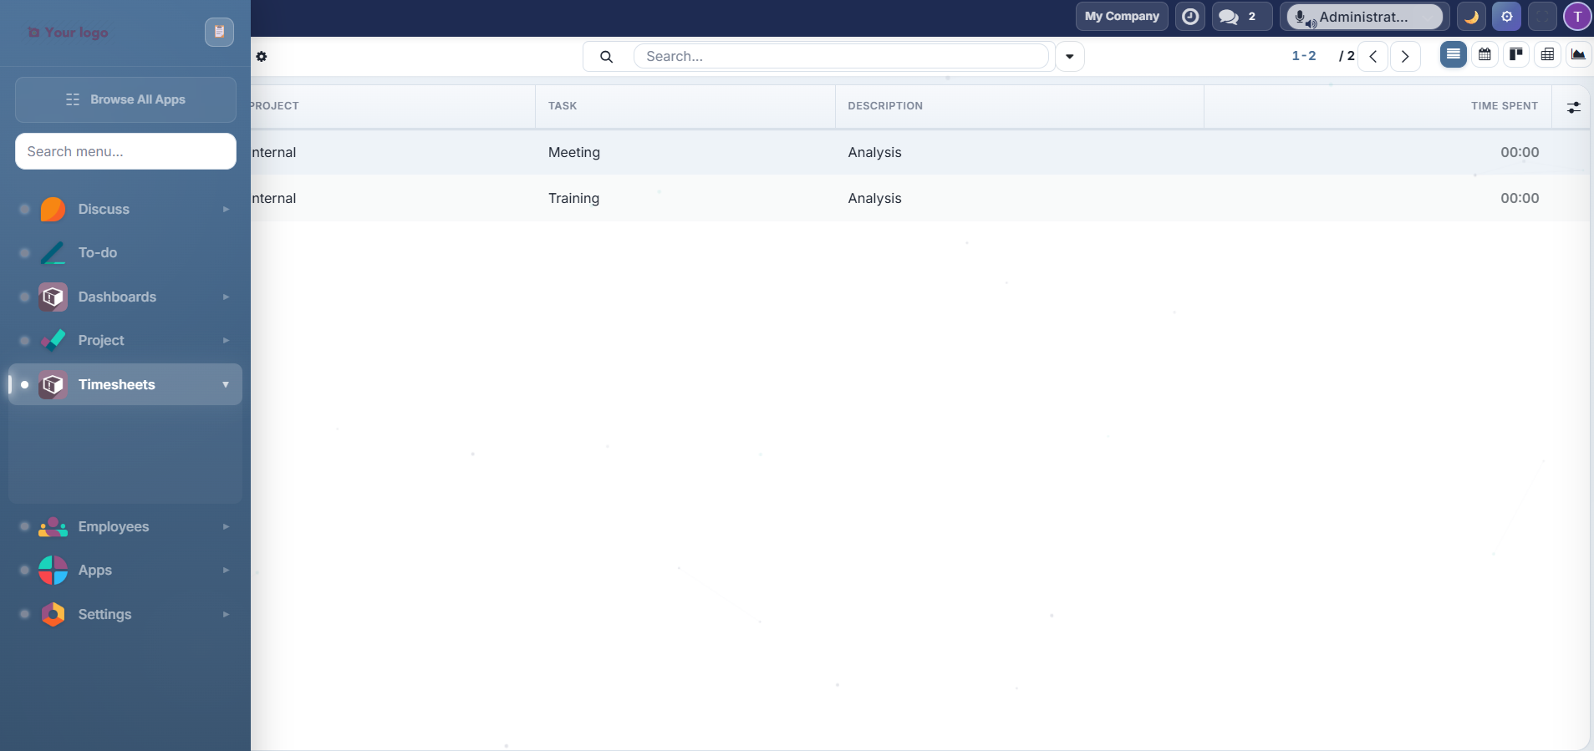Click the 1-2 pager range value
Screen dimensions: 1594x751
pyautogui.click(x=1304, y=56)
